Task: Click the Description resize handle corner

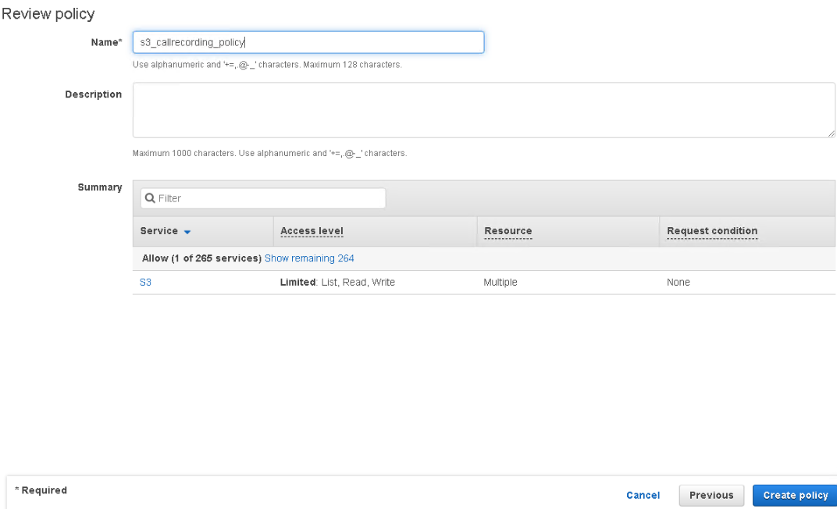Action: (831, 134)
